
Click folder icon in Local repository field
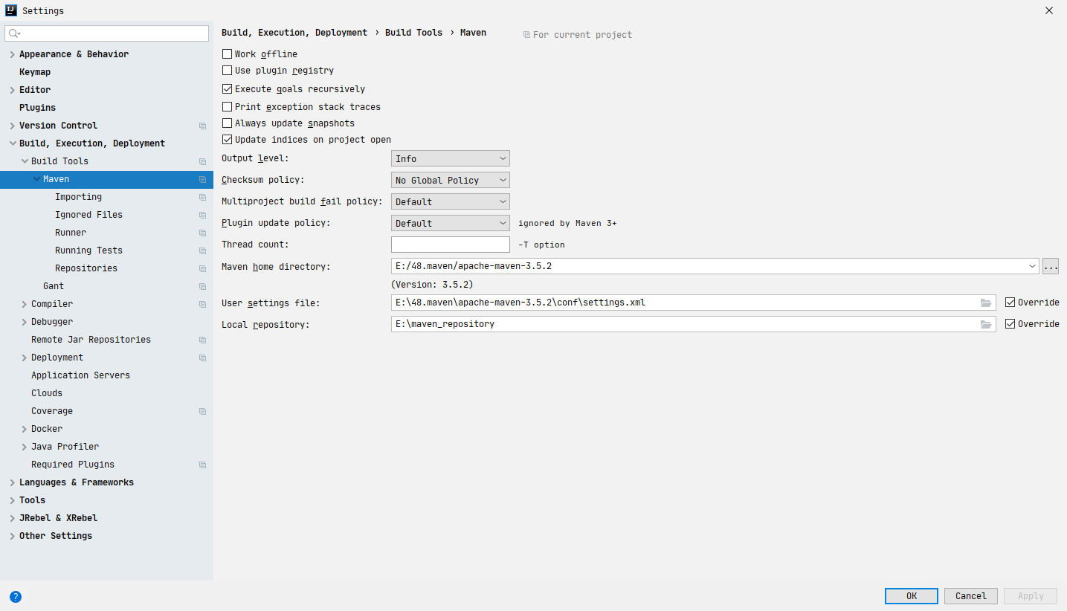click(986, 324)
